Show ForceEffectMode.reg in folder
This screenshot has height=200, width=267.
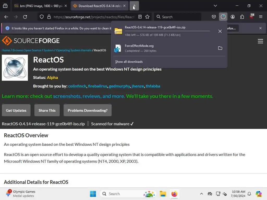coord(220,48)
